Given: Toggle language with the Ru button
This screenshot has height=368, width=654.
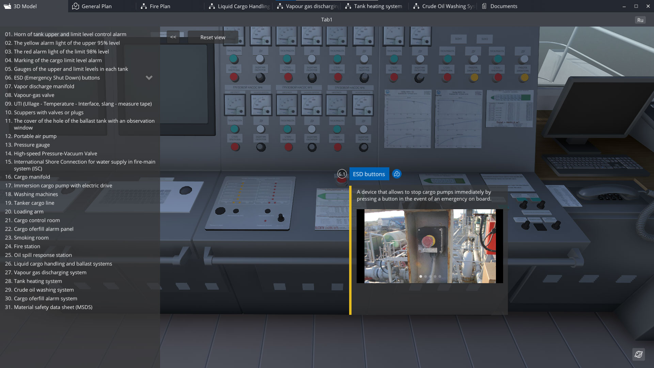Looking at the screenshot, I should pyautogui.click(x=640, y=20).
